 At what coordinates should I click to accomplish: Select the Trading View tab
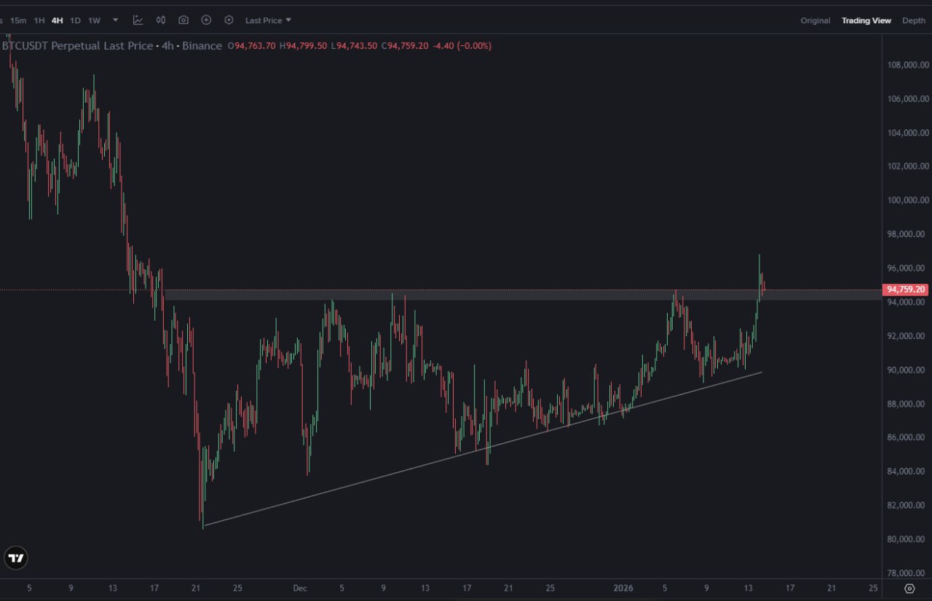[866, 20]
